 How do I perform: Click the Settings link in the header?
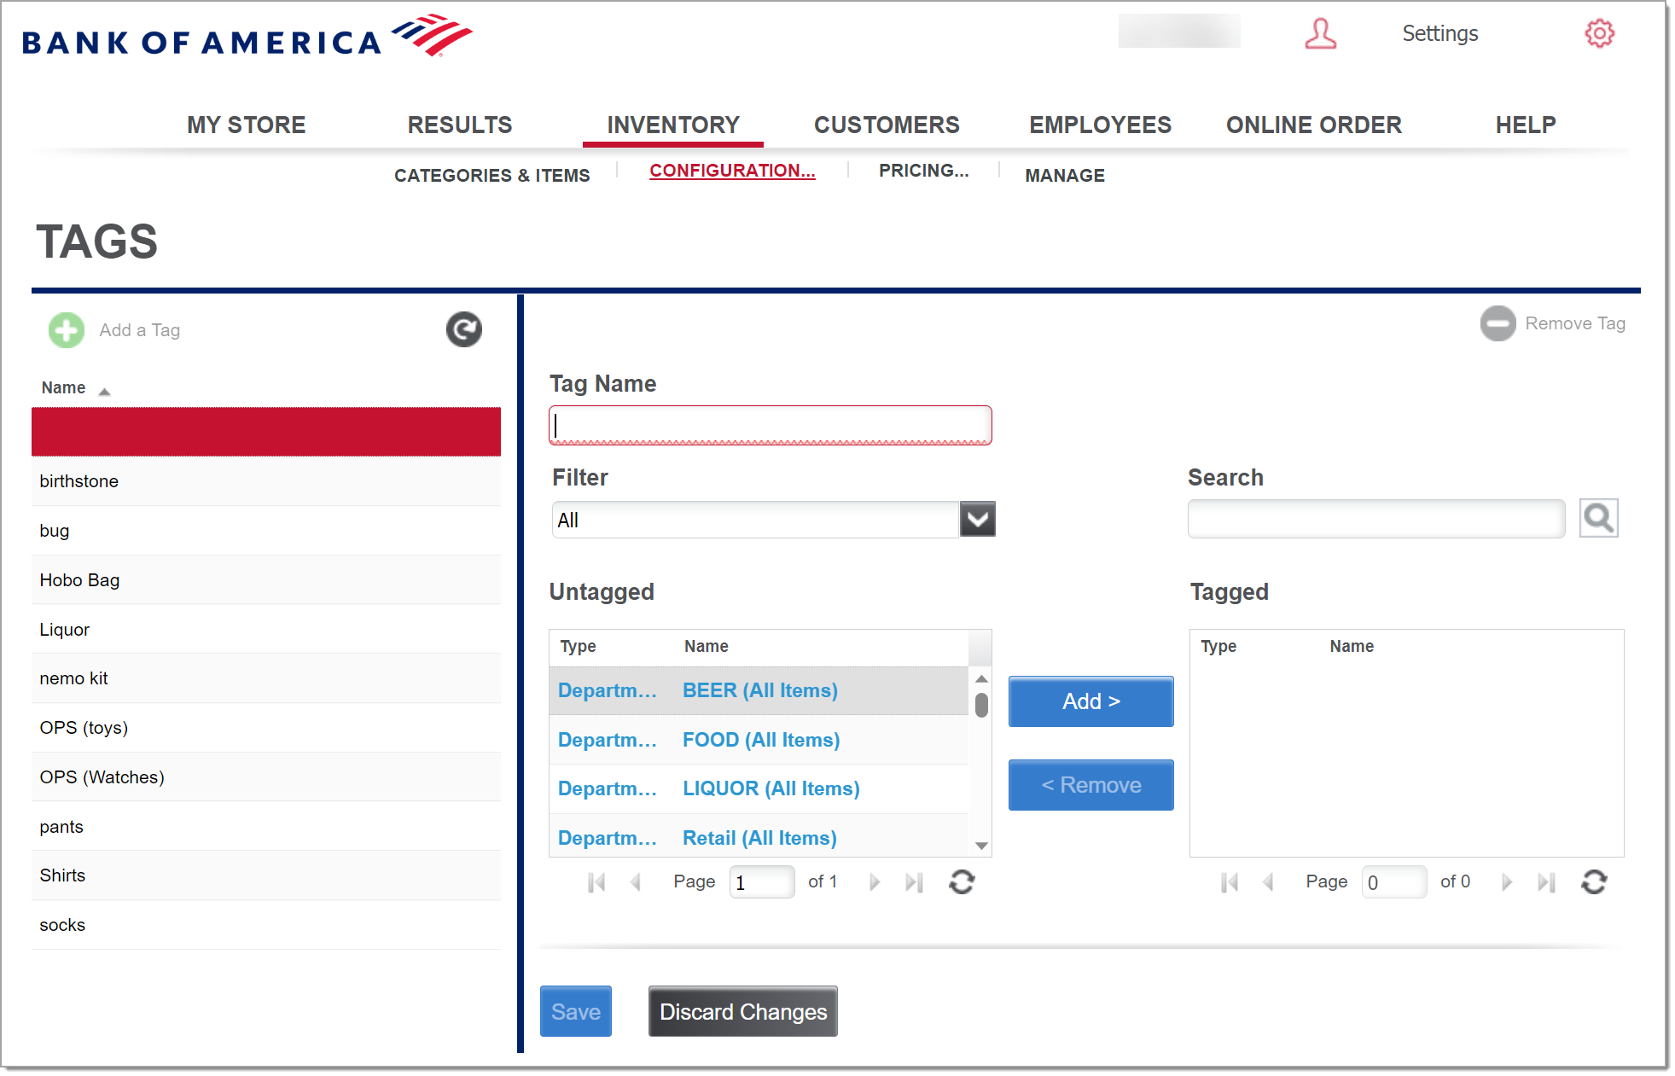point(1439,34)
